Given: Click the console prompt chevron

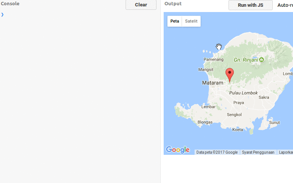Looking at the screenshot, I should (x=2, y=15).
